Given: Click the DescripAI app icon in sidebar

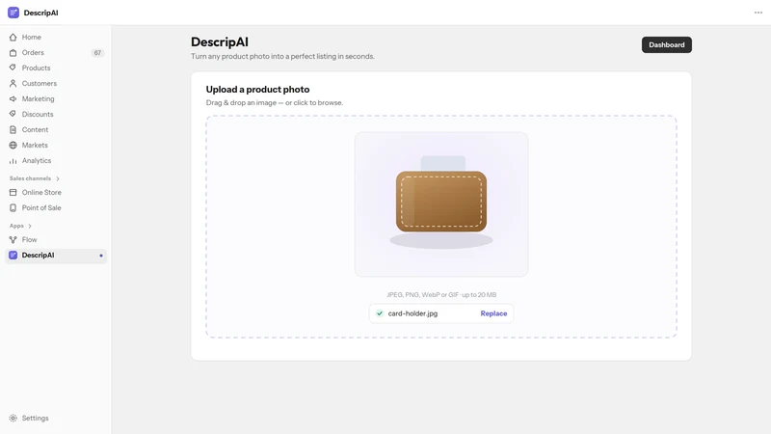Looking at the screenshot, I should coord(13,256).
